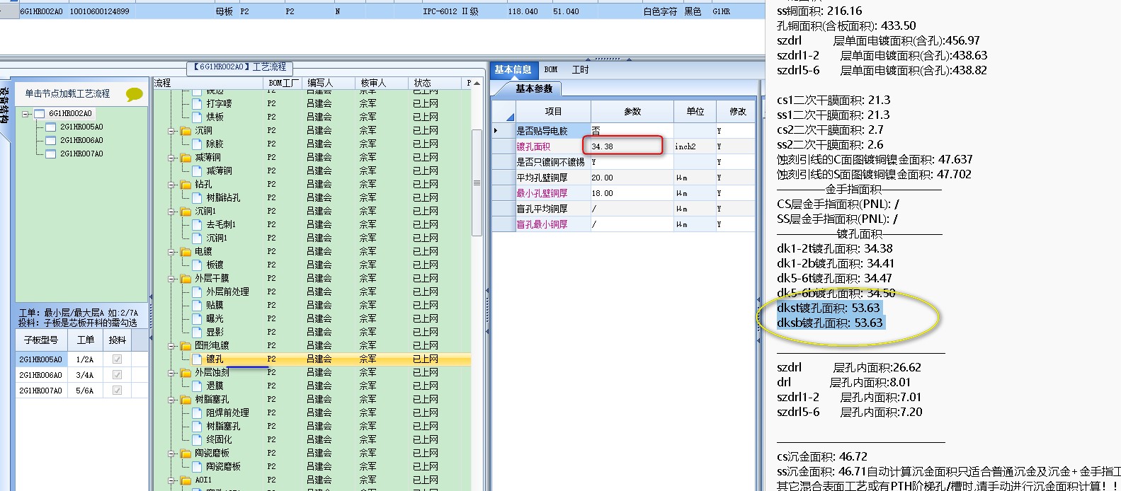The height and width of the screenshot is (491, 1121).
Task: Click the dk1-2t镀孔面积: 34.38 line
Action: point(835,248)
